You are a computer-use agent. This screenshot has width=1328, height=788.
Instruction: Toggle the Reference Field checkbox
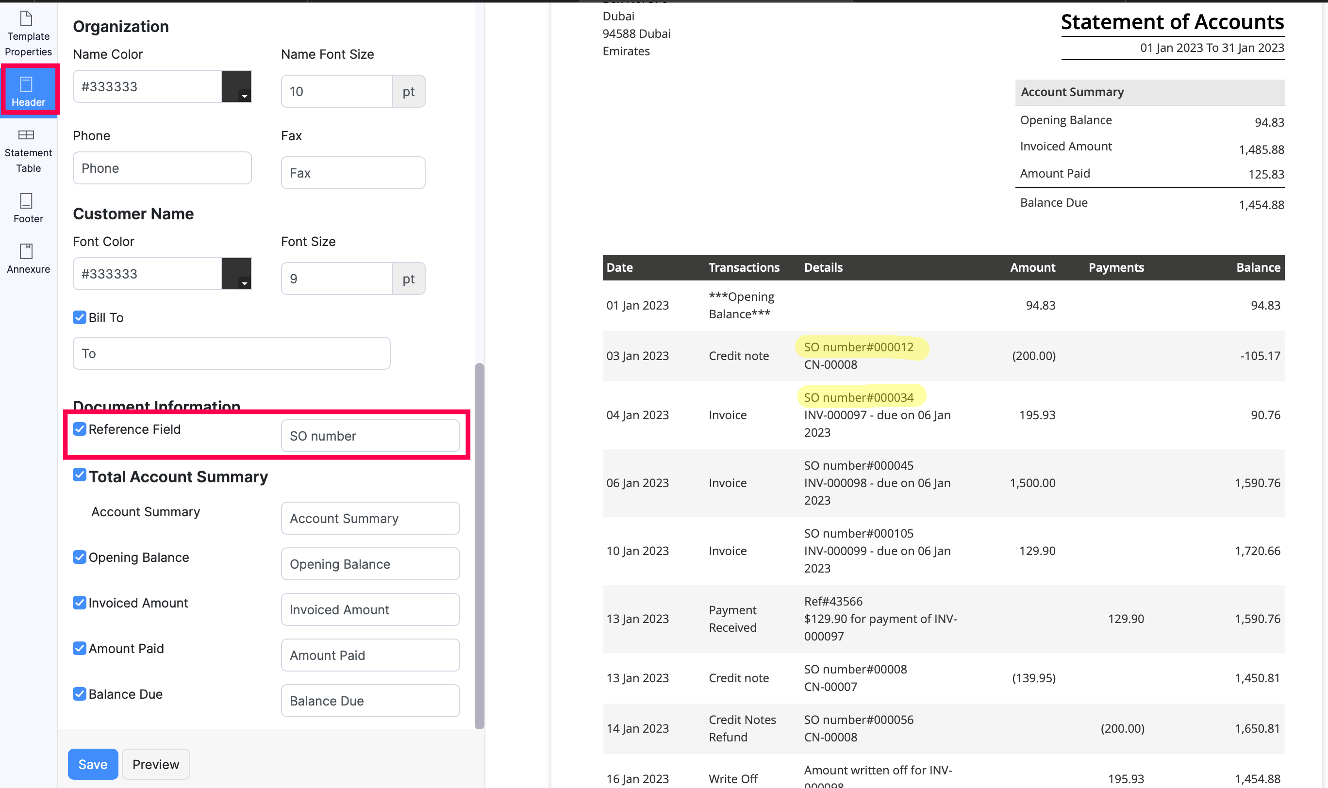pos(79,428)
